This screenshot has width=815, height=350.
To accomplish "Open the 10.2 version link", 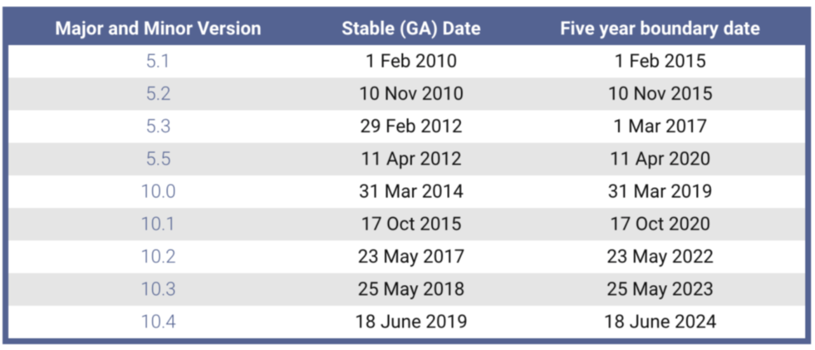I will [158, 257].
